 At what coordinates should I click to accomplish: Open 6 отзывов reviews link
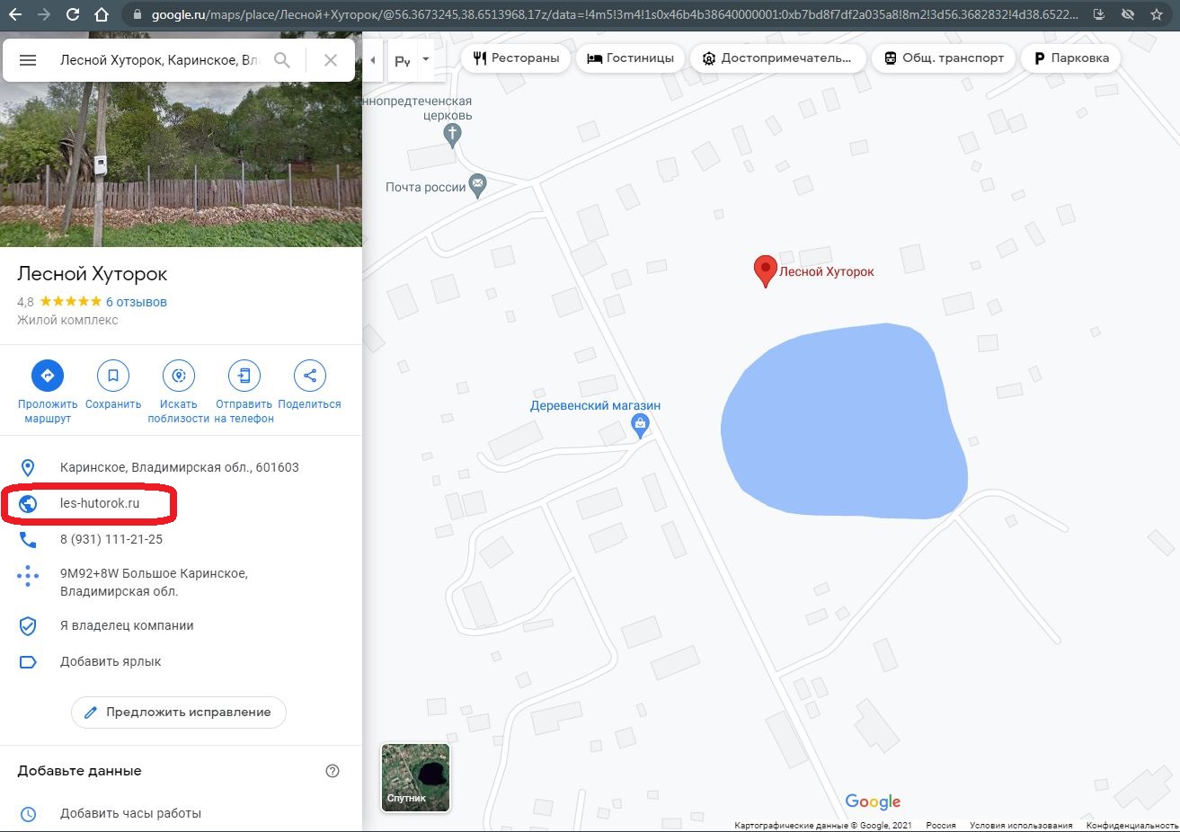tap(137, 302)
